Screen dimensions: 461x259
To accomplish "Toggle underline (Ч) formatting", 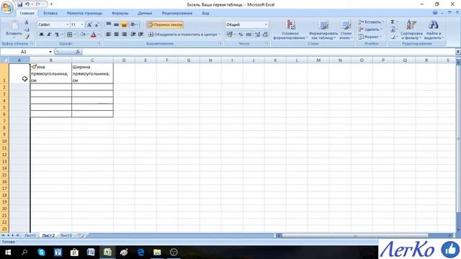I will point(57,35).
